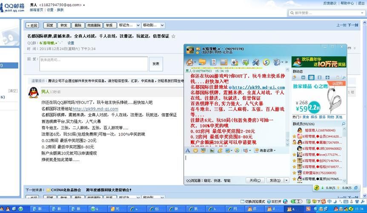Send message with 发送(S) button
This screenshot has width=367, height=213.
[275, 181]
